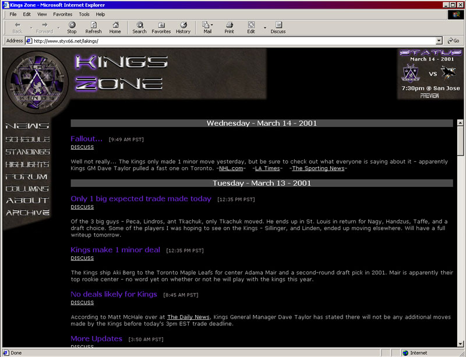Click Discuss under the Fallout story
The height and width of the screenshot is (357, 466).
tap(82, 147)
